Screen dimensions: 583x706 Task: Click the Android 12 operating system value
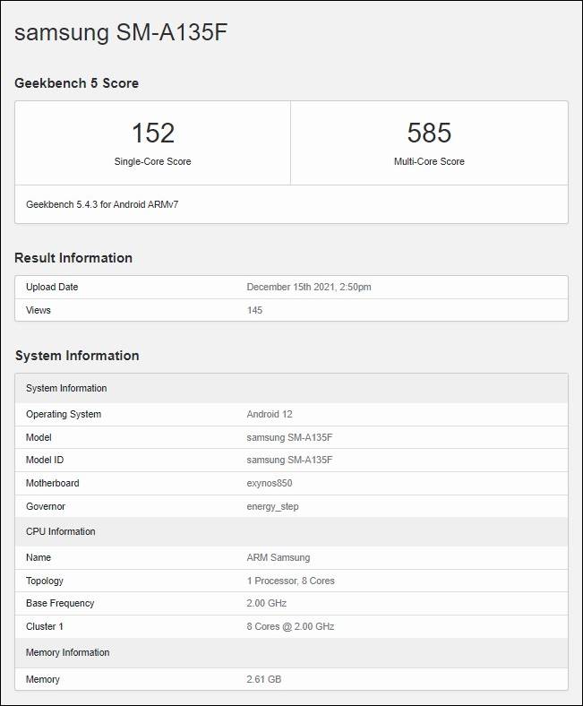click(270, 415)
